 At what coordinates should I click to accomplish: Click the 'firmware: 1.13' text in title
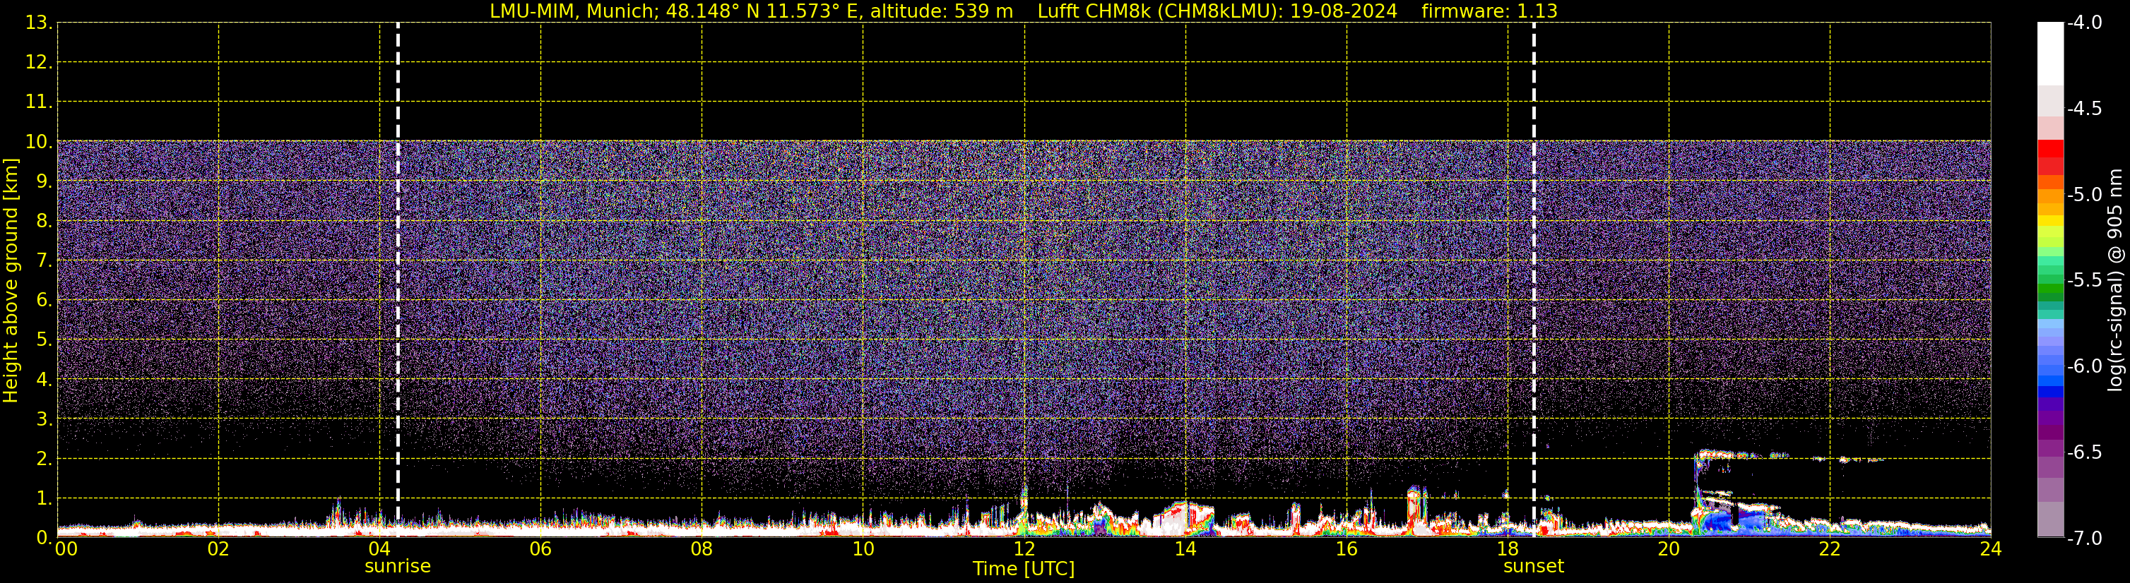(x=1490, y=11)
